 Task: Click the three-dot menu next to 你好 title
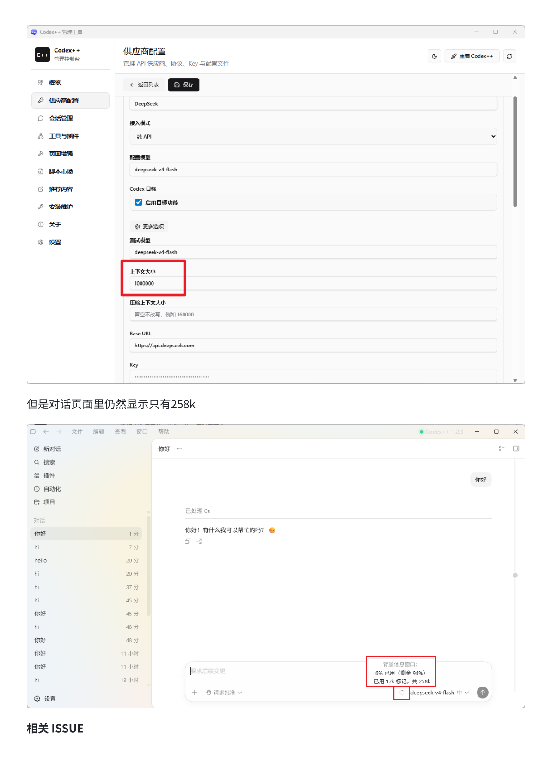179,449
